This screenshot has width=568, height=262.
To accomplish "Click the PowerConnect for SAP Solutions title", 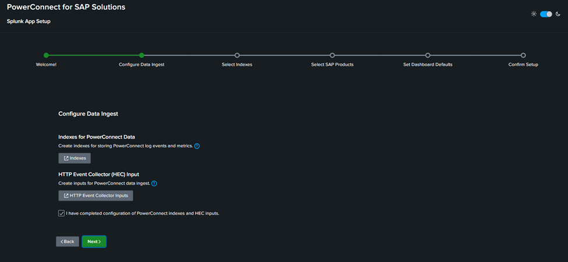I will point(66,7).
